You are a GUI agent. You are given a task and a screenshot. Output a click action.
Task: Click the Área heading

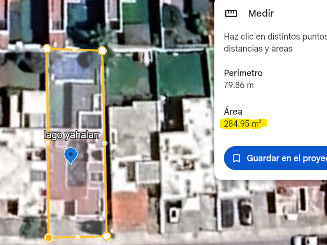click(x=233, y=112)
